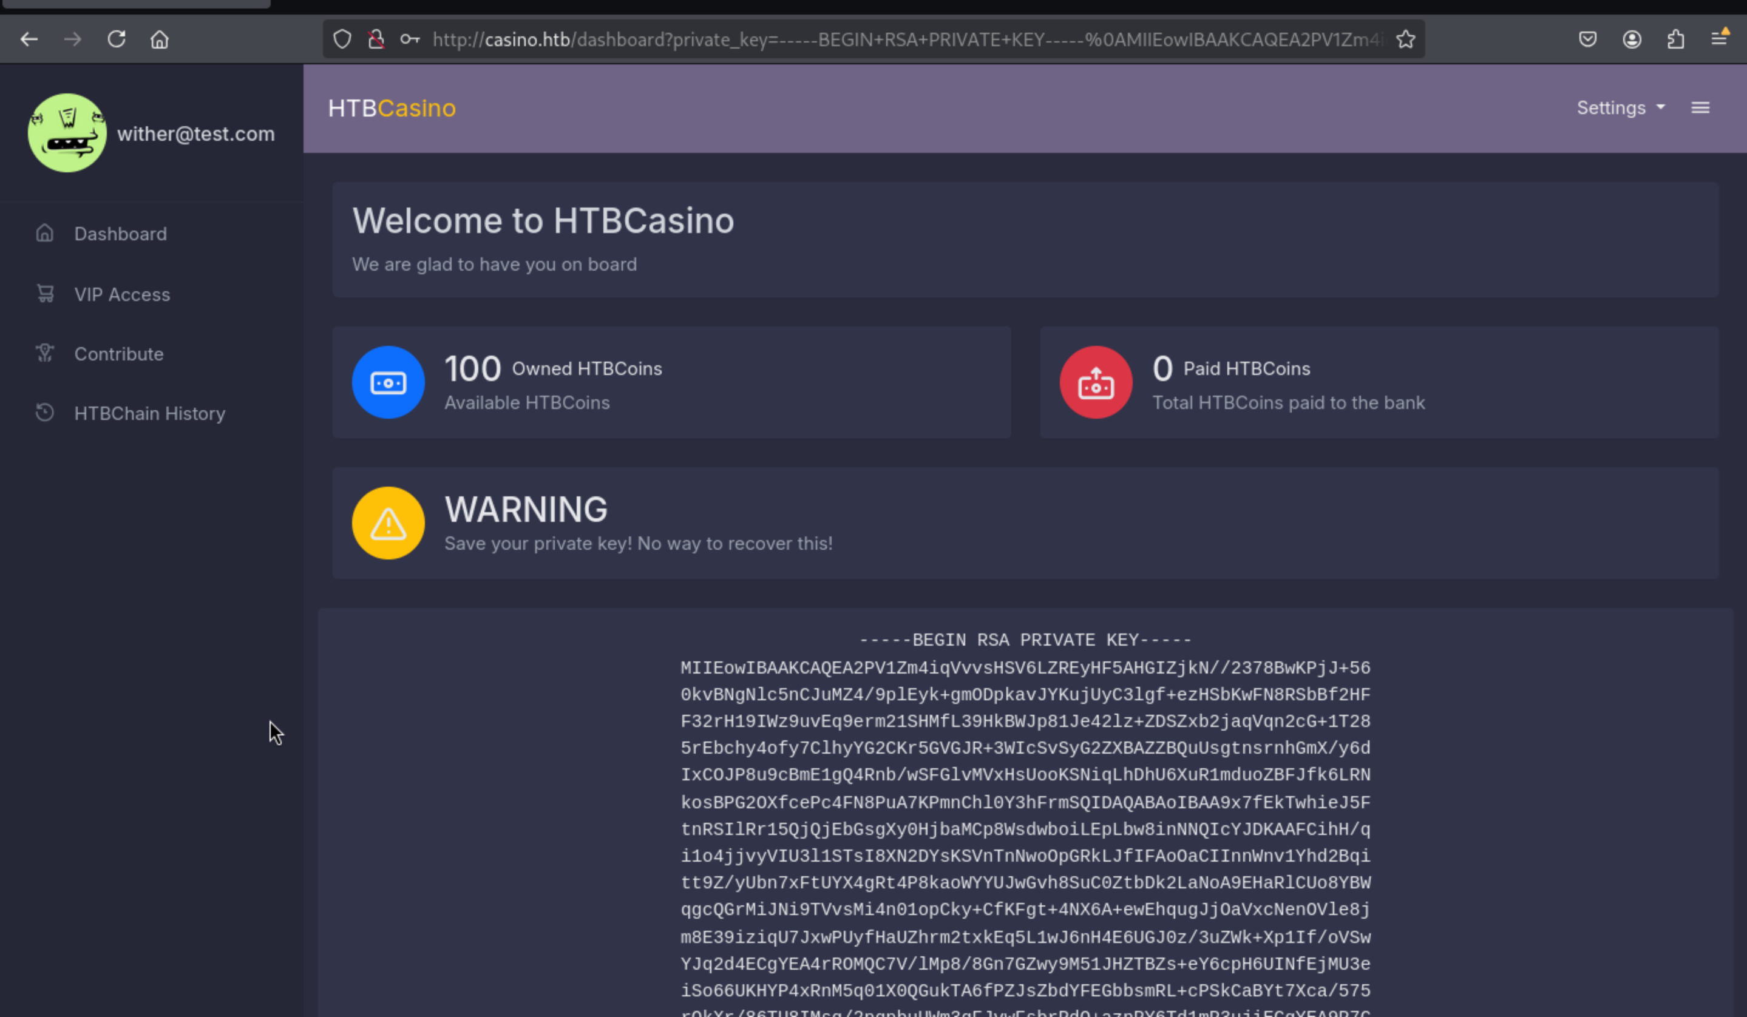Click the URL address bar field

pos(901,39)
